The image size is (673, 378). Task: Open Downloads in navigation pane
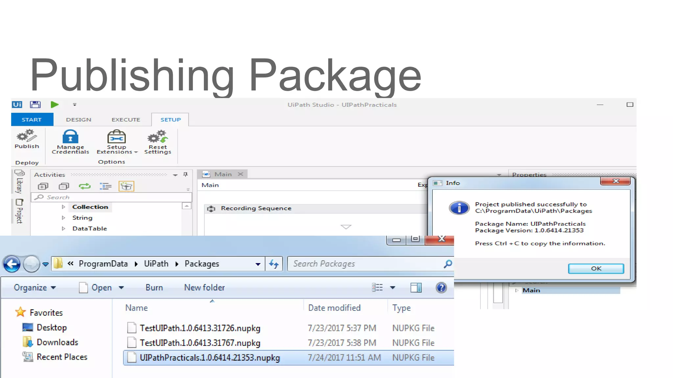tap(50, 342)
